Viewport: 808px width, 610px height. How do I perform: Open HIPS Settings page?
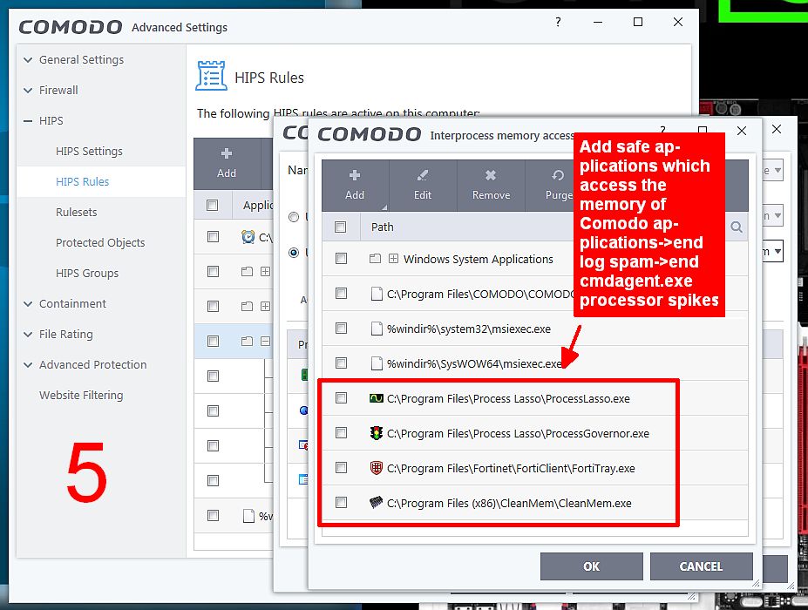[89, 152]
